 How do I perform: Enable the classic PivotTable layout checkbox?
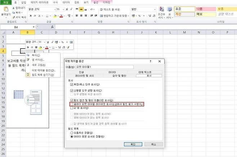click(x=72, y=104)
